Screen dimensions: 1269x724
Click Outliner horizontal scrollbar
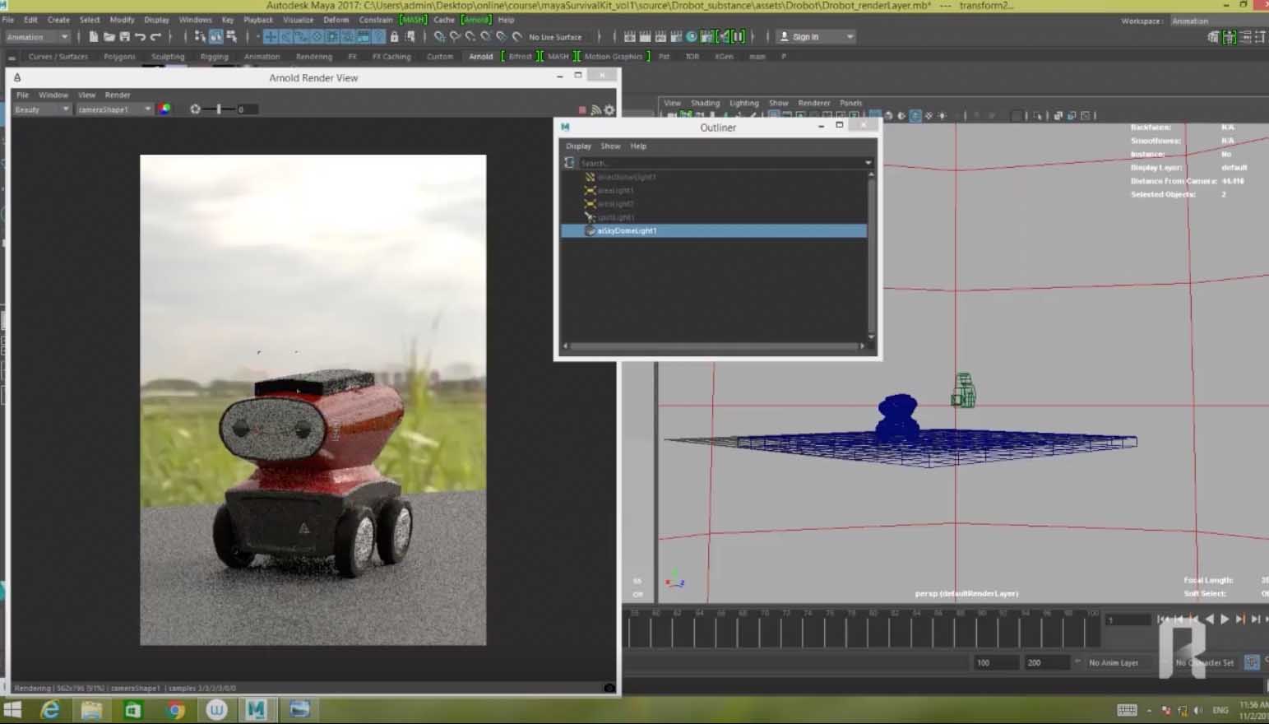714,346
